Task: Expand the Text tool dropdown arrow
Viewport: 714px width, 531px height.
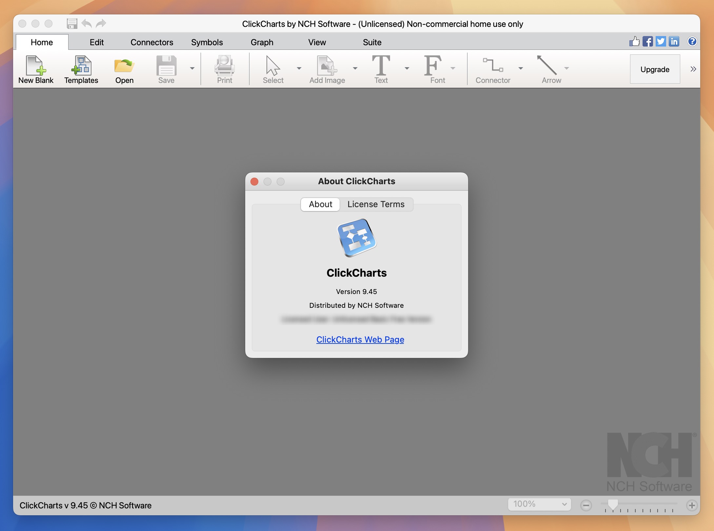Action: [407, 68]
